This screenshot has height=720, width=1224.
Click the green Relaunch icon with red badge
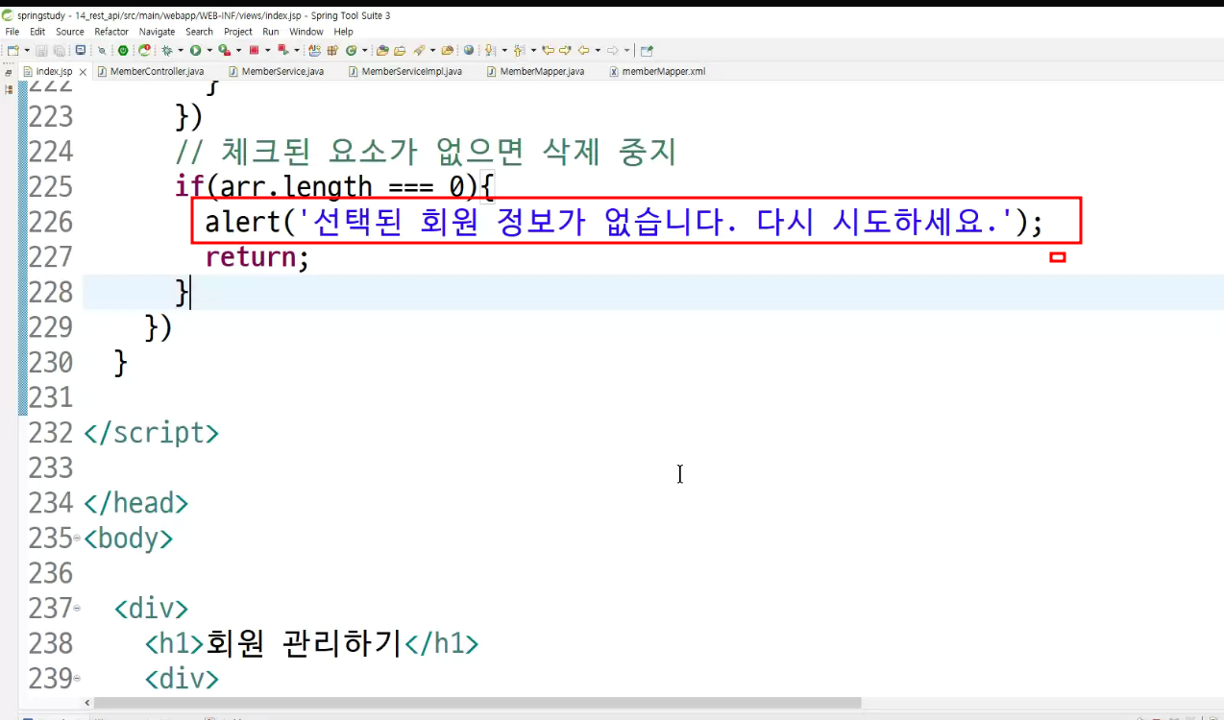[x=144, y=50]
